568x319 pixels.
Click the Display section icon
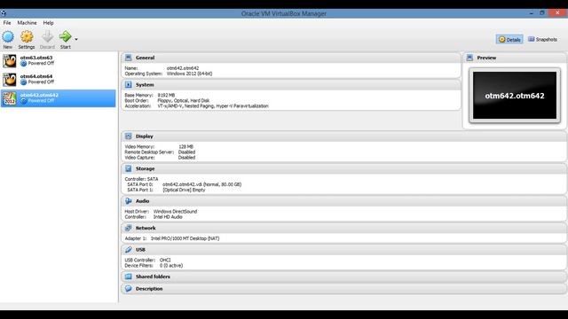(128, 136)
